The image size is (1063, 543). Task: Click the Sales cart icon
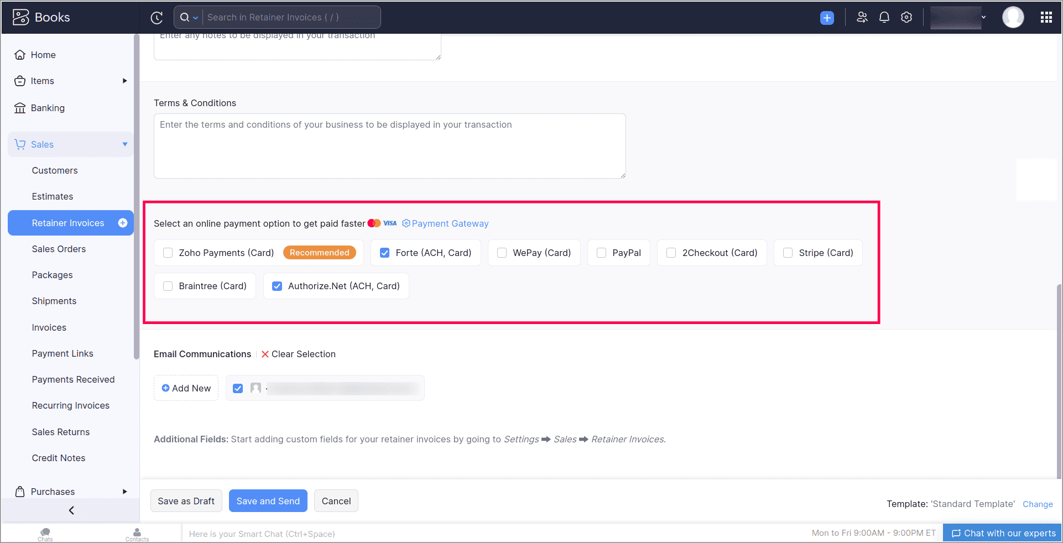click(x=20, y=144)
